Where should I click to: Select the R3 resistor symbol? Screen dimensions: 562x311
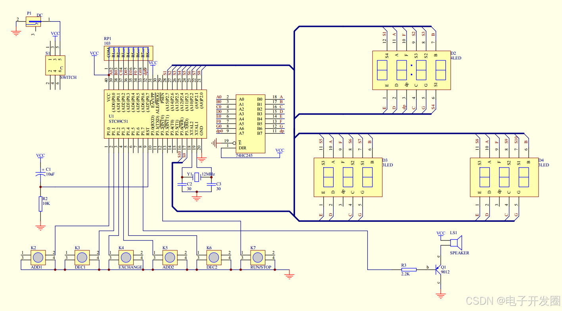(x=409, y=270)
